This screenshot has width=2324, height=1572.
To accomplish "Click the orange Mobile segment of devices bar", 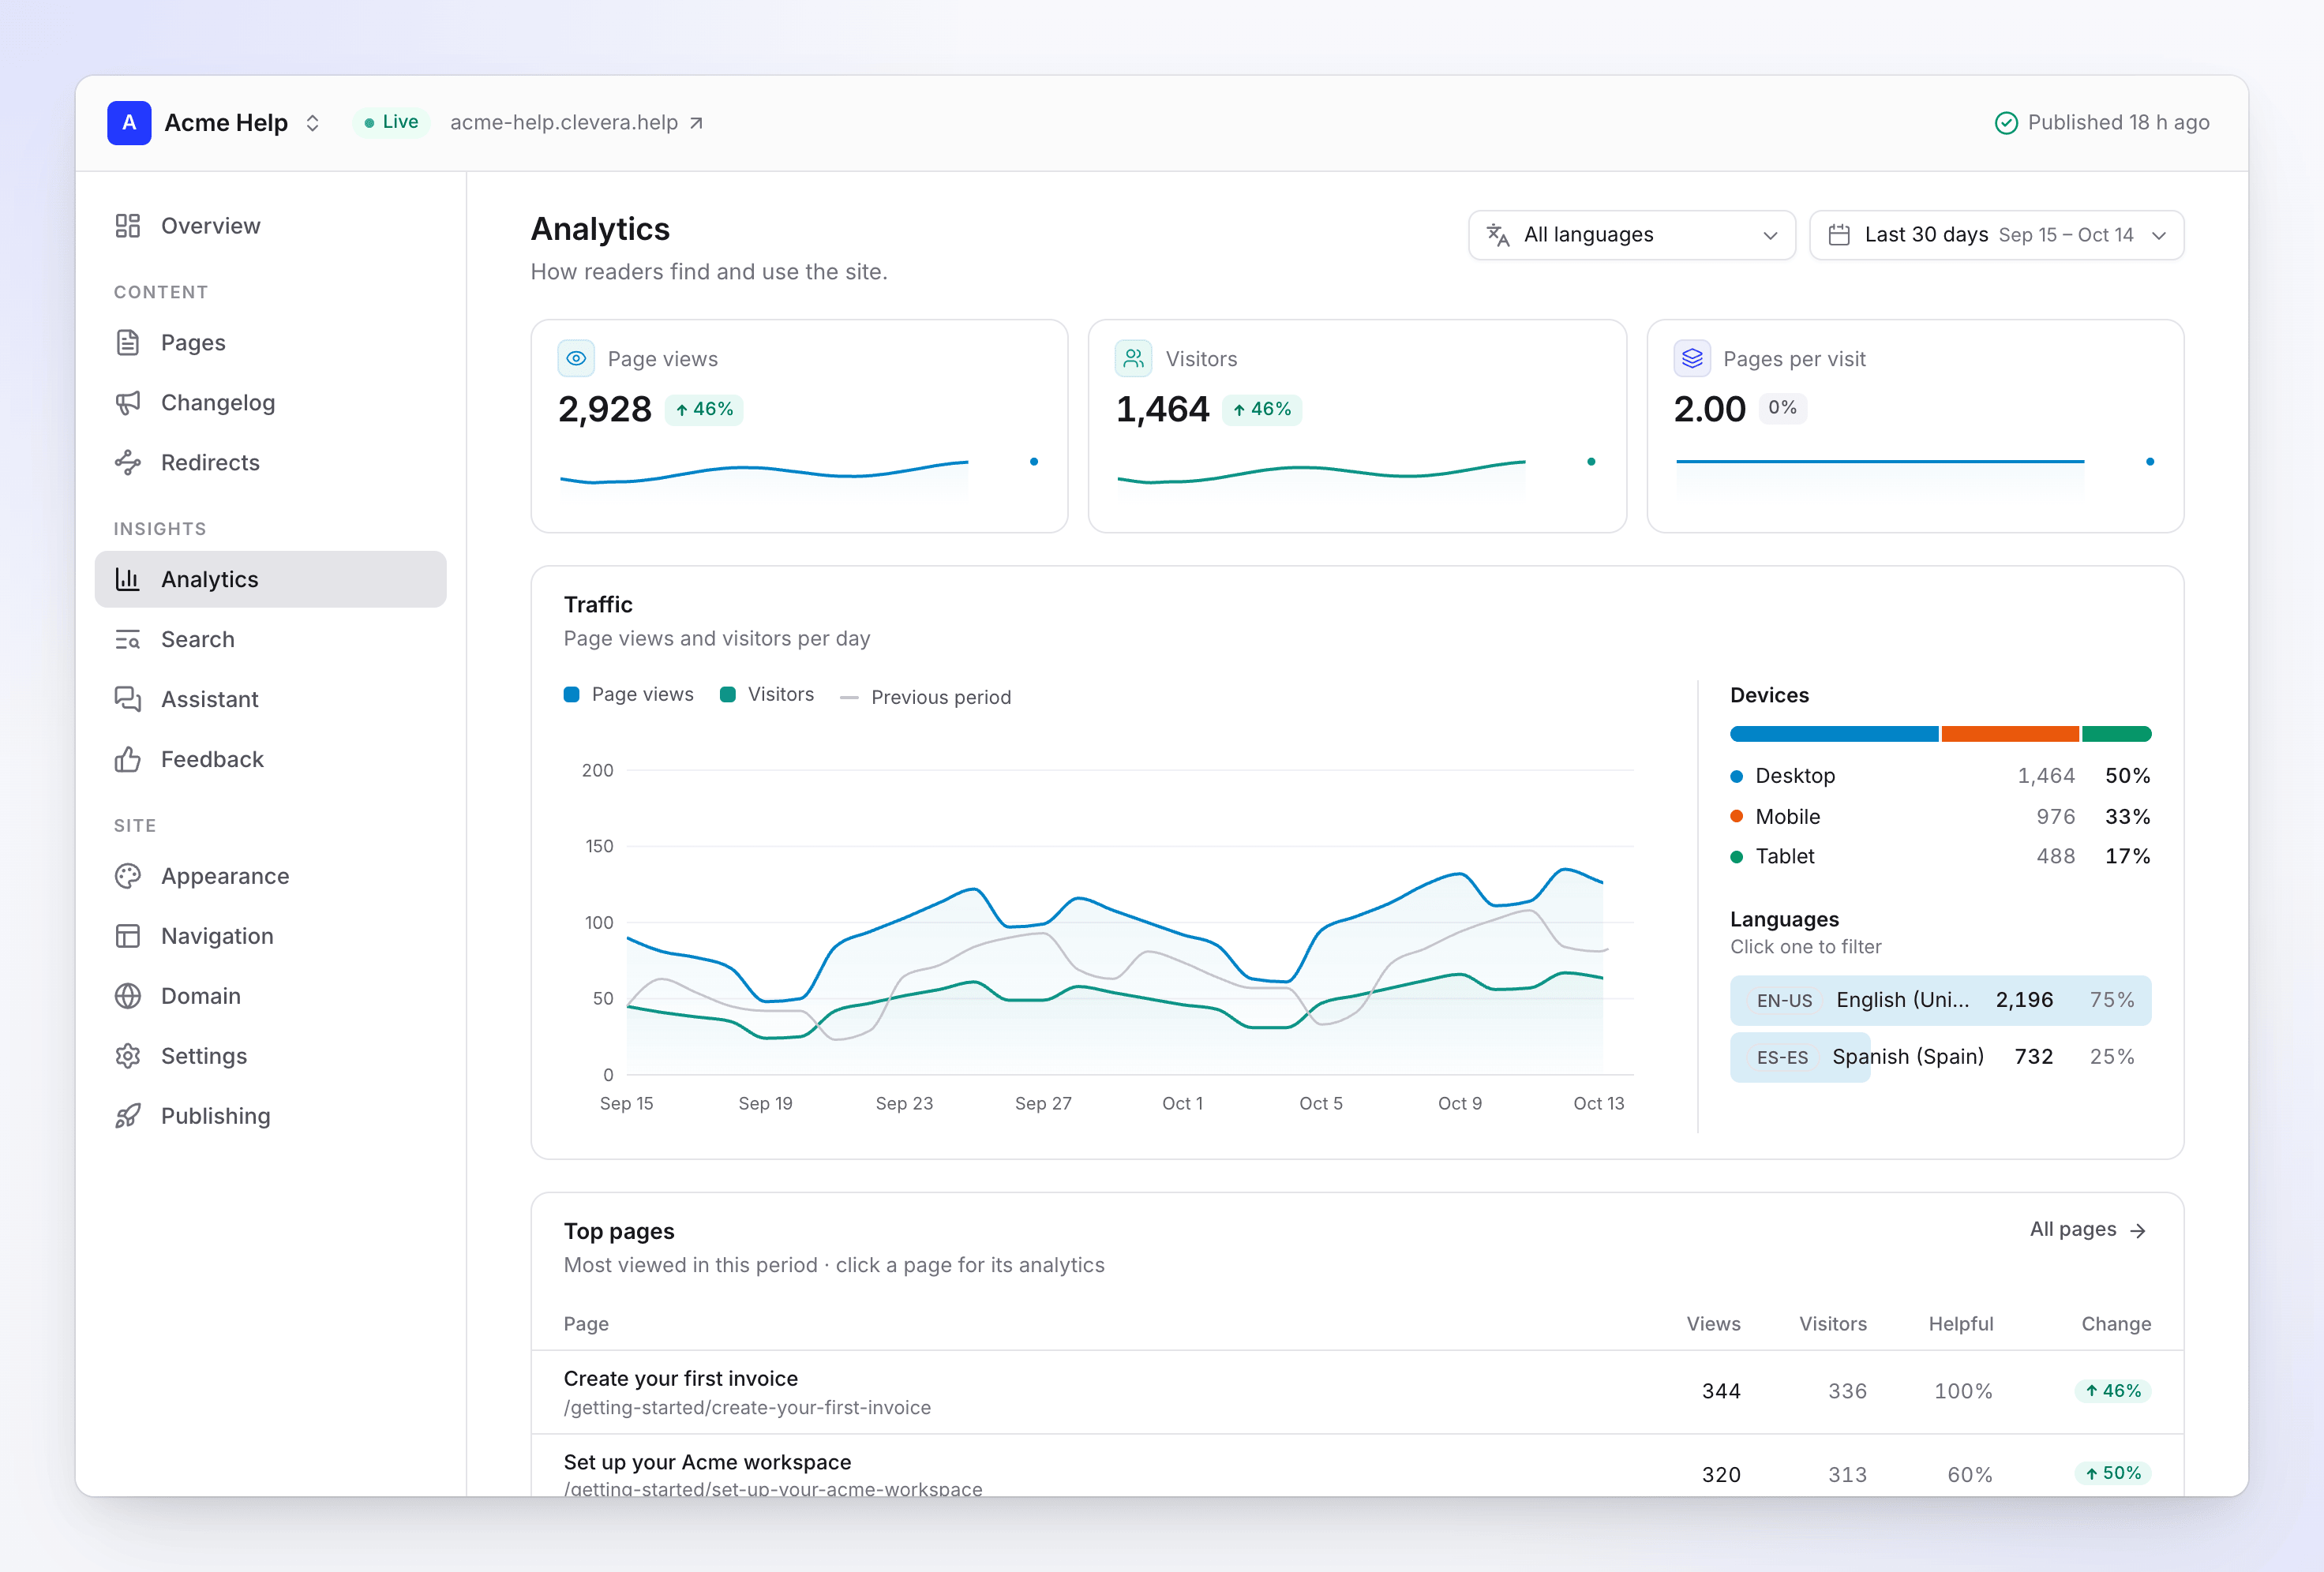I will coord(2010,735).
